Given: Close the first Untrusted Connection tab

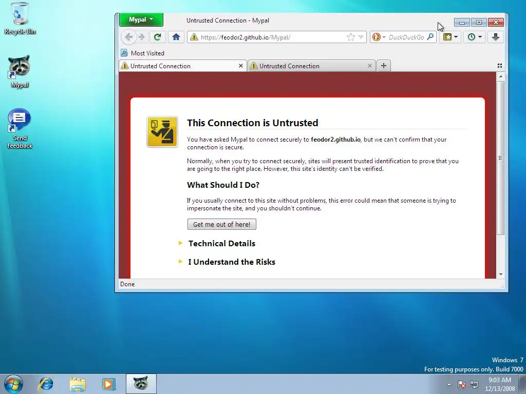Looking at the screenshot, I should pyautogui.click(x=240, y=66).
